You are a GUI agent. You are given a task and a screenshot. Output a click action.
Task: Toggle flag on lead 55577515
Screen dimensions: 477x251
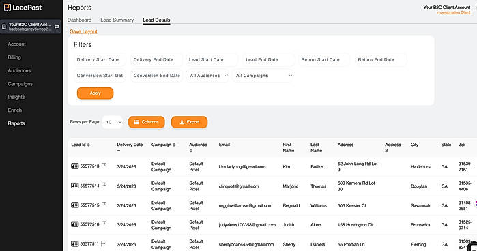pyautogui.click(x=104, y=205)
